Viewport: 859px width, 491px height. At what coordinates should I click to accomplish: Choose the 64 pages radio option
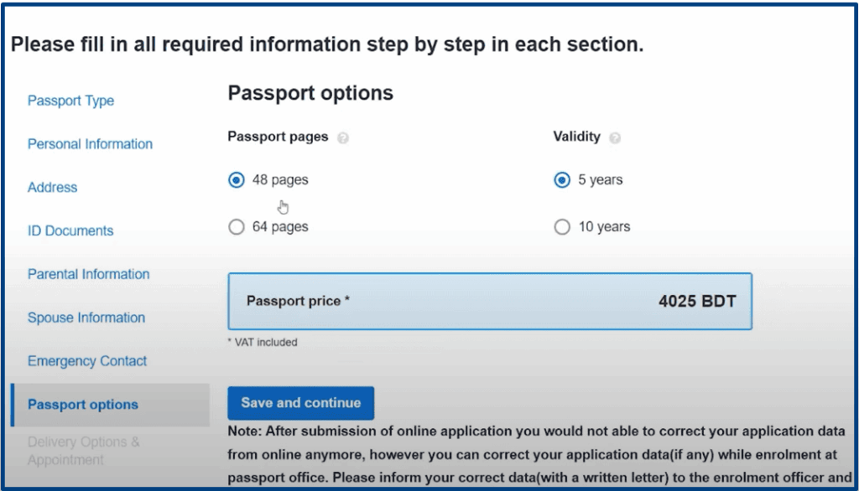[237, 227]
